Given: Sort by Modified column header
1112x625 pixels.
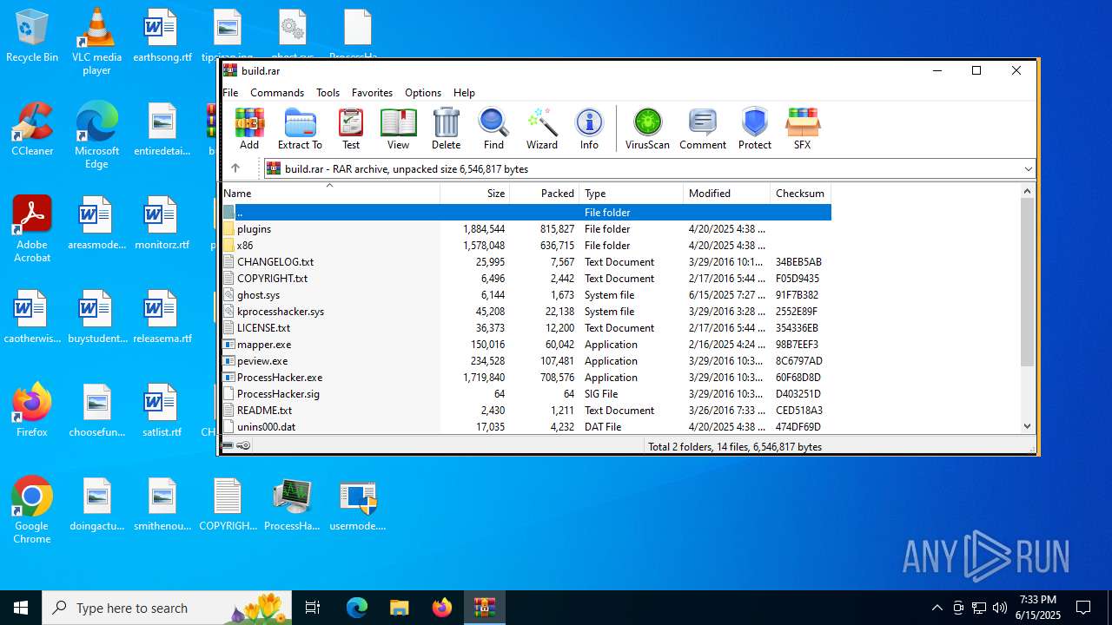Looking at the screenshot, I should [x=726, y=193].
